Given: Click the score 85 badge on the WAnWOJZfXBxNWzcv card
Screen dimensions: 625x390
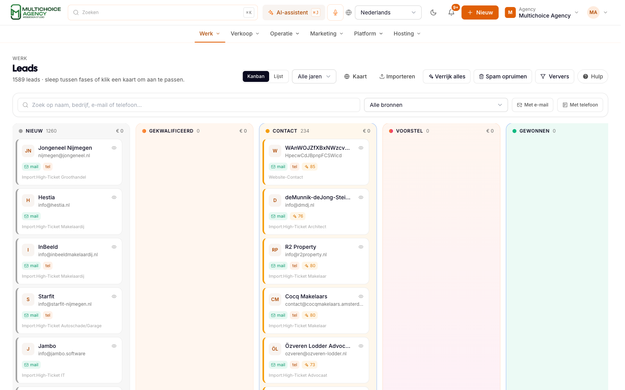Looking at the screenshot, I should (x=310, y=167).
